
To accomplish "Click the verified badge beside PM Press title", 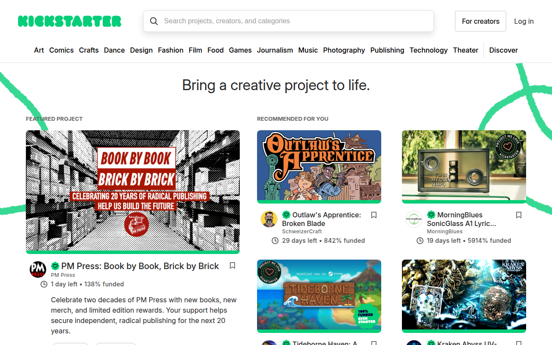I will point(55,266).
